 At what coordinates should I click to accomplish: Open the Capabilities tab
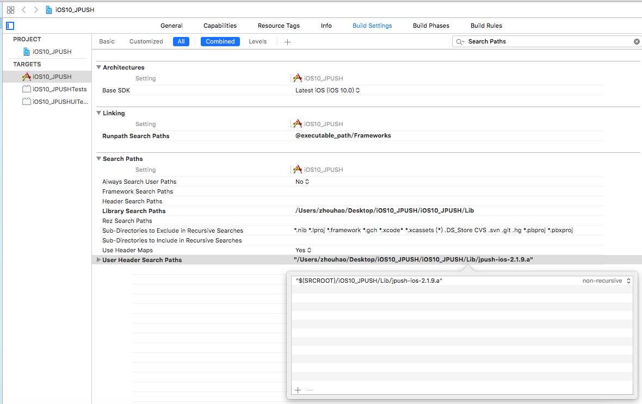click(220, 26)
